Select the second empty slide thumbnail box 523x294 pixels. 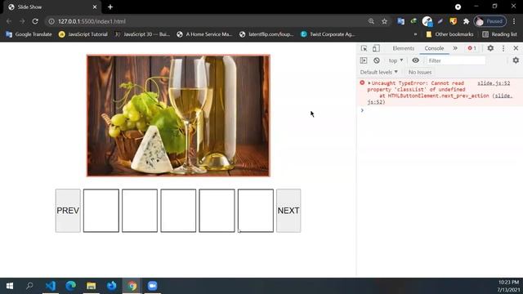coord(140,211)
